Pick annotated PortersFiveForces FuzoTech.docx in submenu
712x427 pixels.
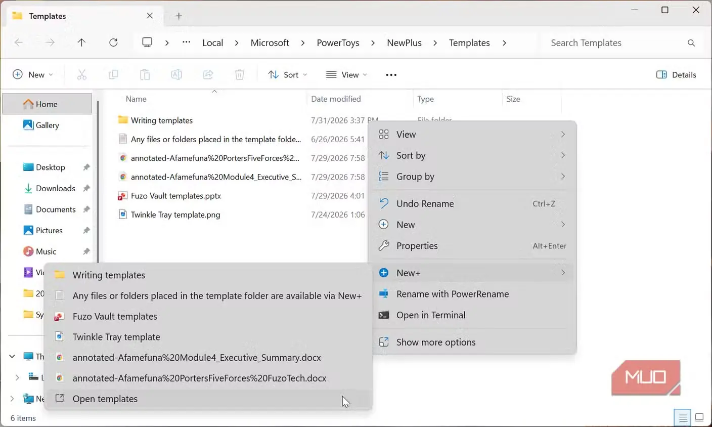[x=208, y=378]
